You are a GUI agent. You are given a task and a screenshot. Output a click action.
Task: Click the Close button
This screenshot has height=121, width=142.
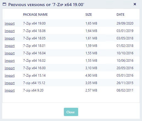click(x=71, y=112)
